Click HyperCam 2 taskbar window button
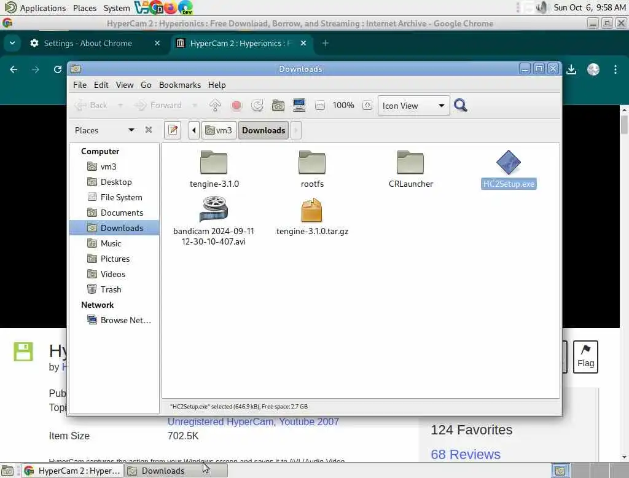 pos(72,471)
